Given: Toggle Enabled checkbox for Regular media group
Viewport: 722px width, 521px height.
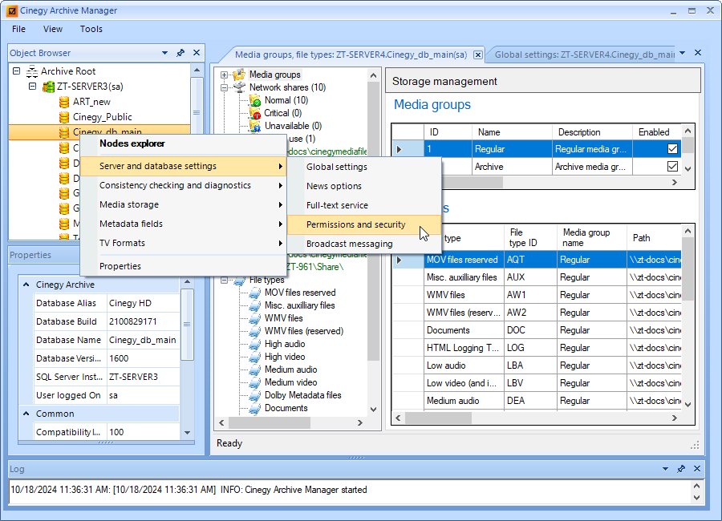Looking at the screenshot, I should point(672,148).
